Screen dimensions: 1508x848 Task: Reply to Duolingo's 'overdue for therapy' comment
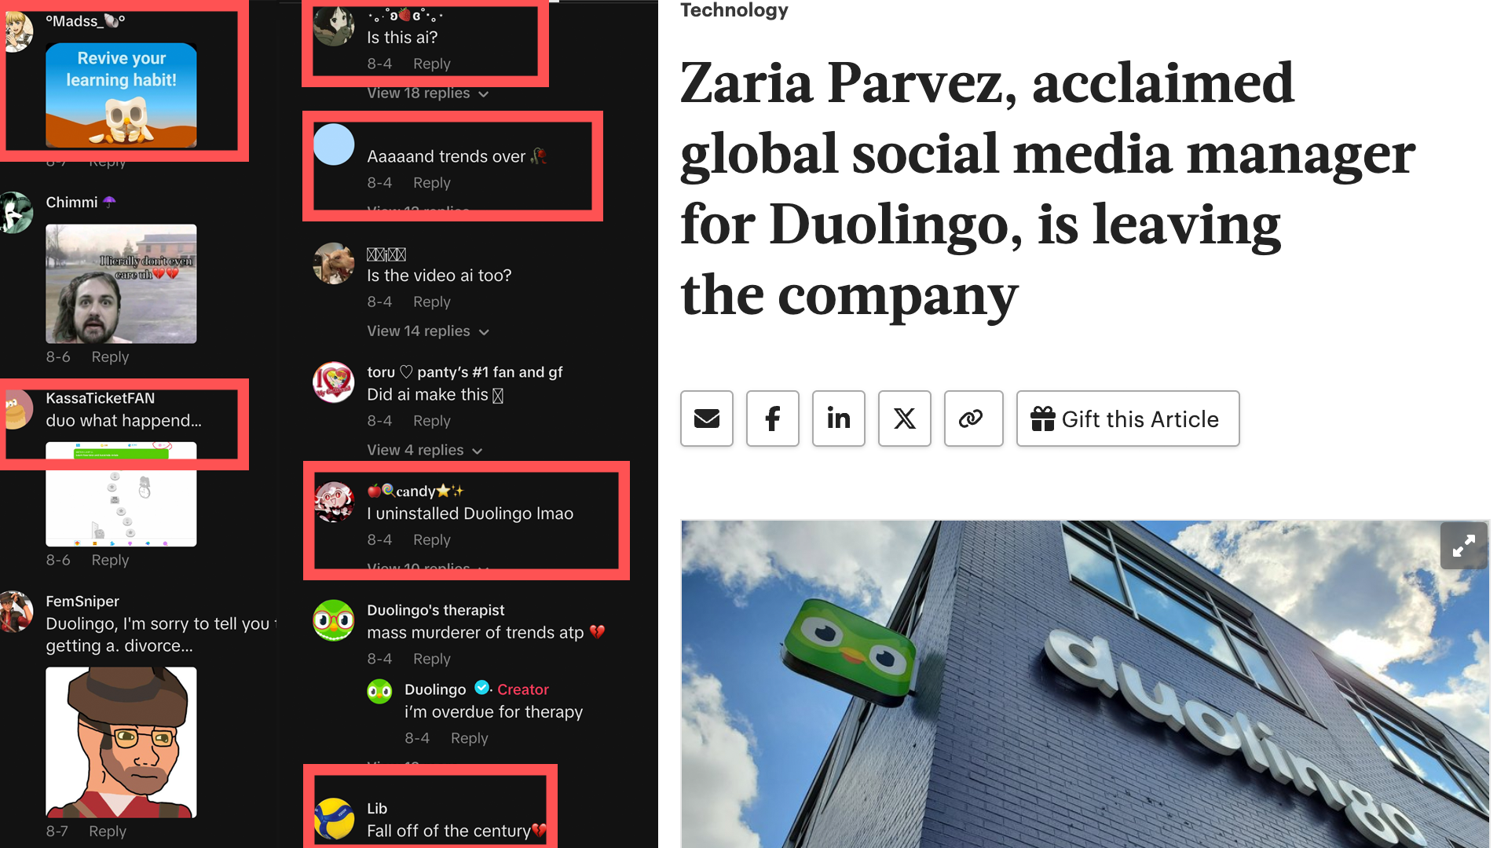[x=469, y=738]
